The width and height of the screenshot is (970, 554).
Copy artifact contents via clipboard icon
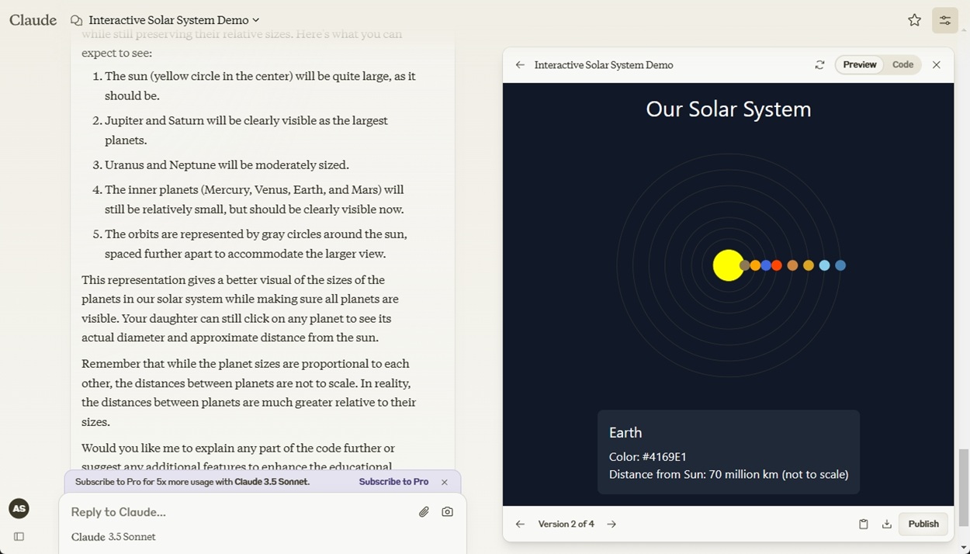pyautogui.click(x=863, y=525)
